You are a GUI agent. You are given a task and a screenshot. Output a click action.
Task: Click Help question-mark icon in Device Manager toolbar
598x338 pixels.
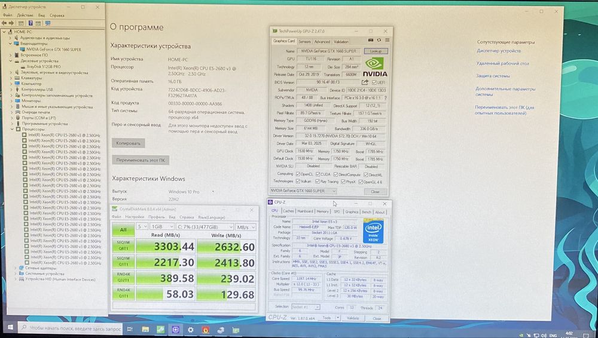[x=30, y=23]
